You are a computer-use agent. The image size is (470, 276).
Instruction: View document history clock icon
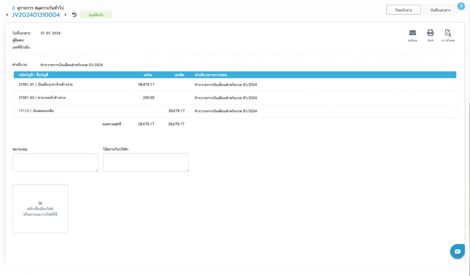point(74,15)
